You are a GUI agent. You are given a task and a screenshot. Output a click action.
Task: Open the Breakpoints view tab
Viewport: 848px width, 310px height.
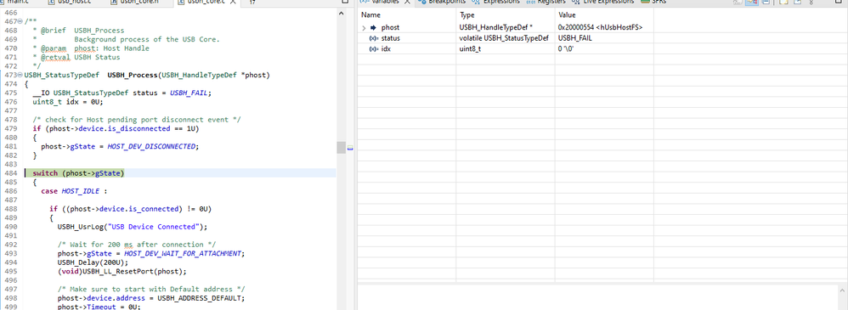click(441, 3)
